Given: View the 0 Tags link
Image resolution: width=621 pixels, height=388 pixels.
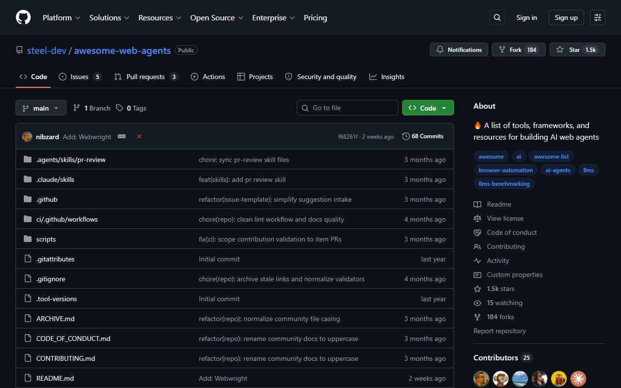Looking at the screenshot, I should tap(131, 108).
